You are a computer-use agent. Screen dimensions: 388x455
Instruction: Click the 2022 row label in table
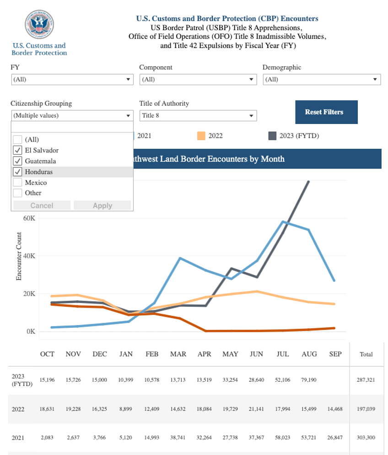[18, 409]
